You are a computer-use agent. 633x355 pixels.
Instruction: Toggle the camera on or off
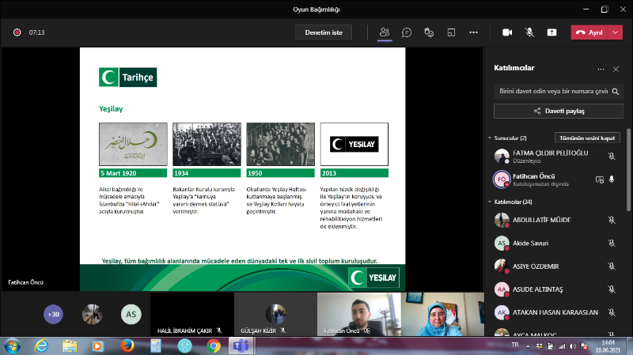507,32
